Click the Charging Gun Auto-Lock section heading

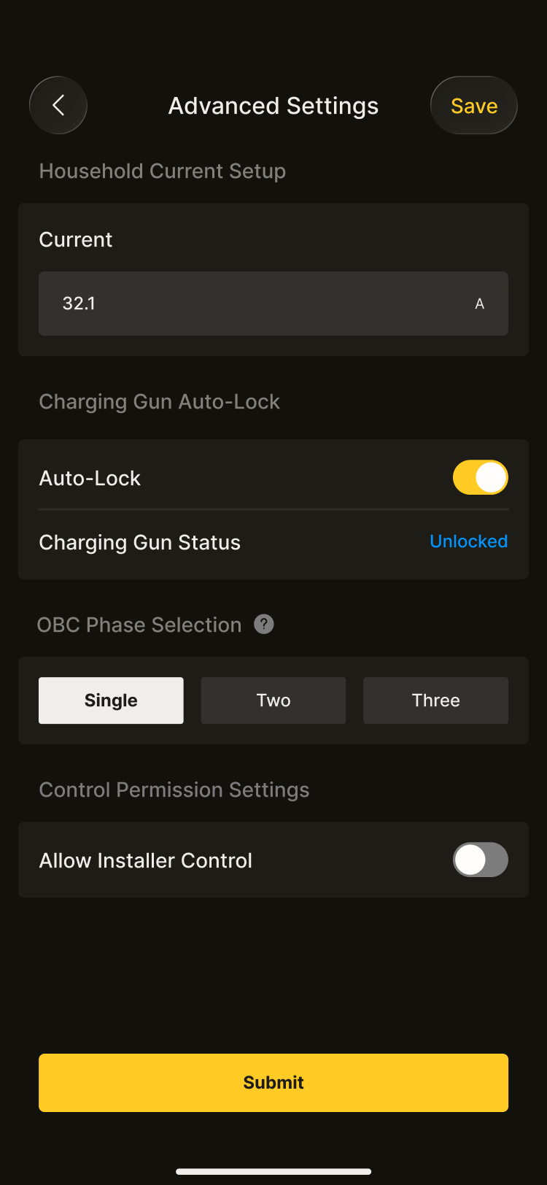click(159, 401)
